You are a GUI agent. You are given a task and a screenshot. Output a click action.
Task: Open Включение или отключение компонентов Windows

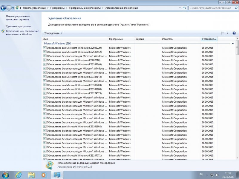click(x=22, y=33)
